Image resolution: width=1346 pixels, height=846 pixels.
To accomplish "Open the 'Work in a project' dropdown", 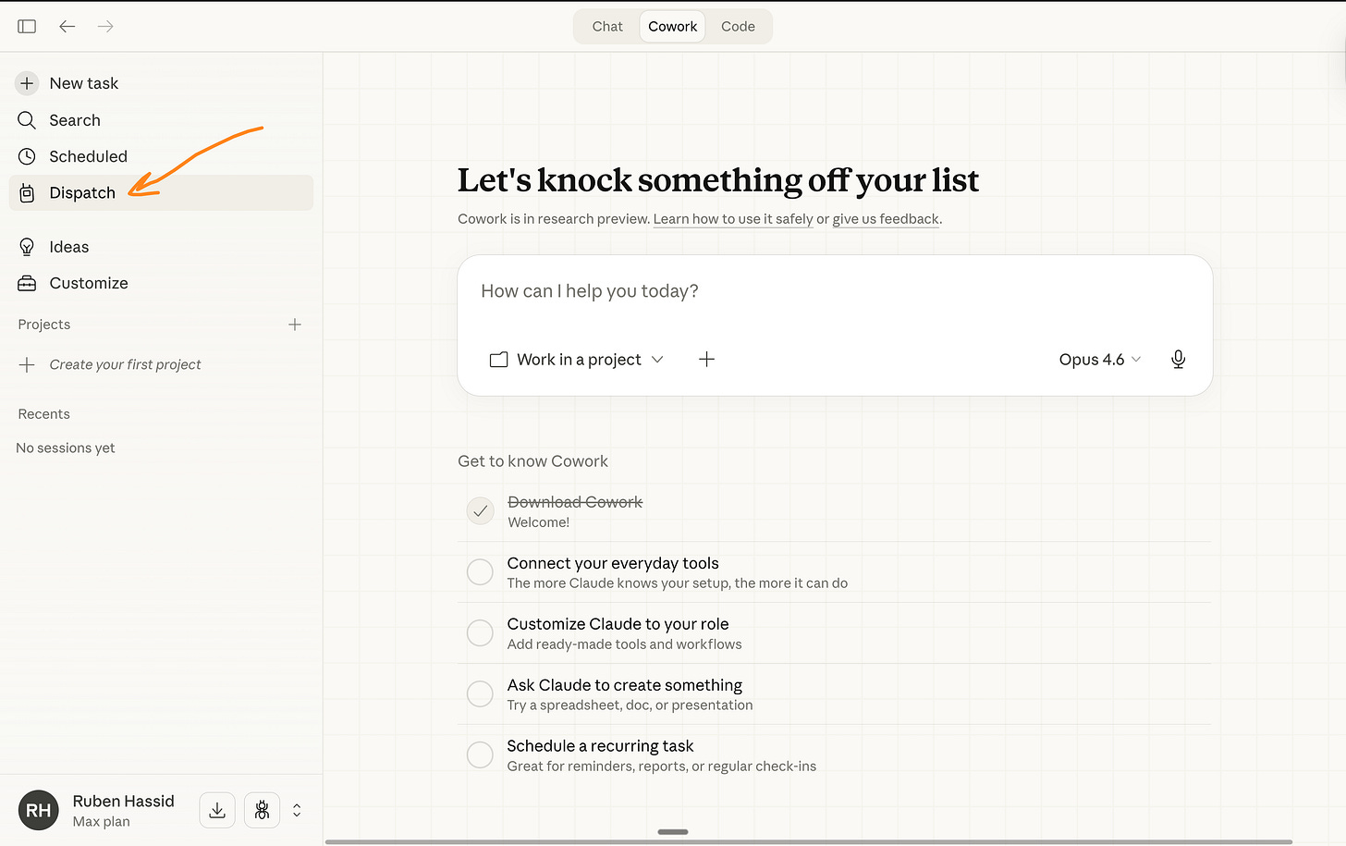I will 577,360.
